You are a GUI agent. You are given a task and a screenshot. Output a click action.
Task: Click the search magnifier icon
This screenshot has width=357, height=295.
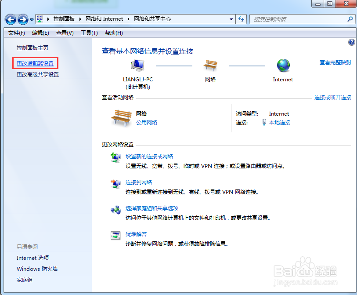click(x=350, y=19)
